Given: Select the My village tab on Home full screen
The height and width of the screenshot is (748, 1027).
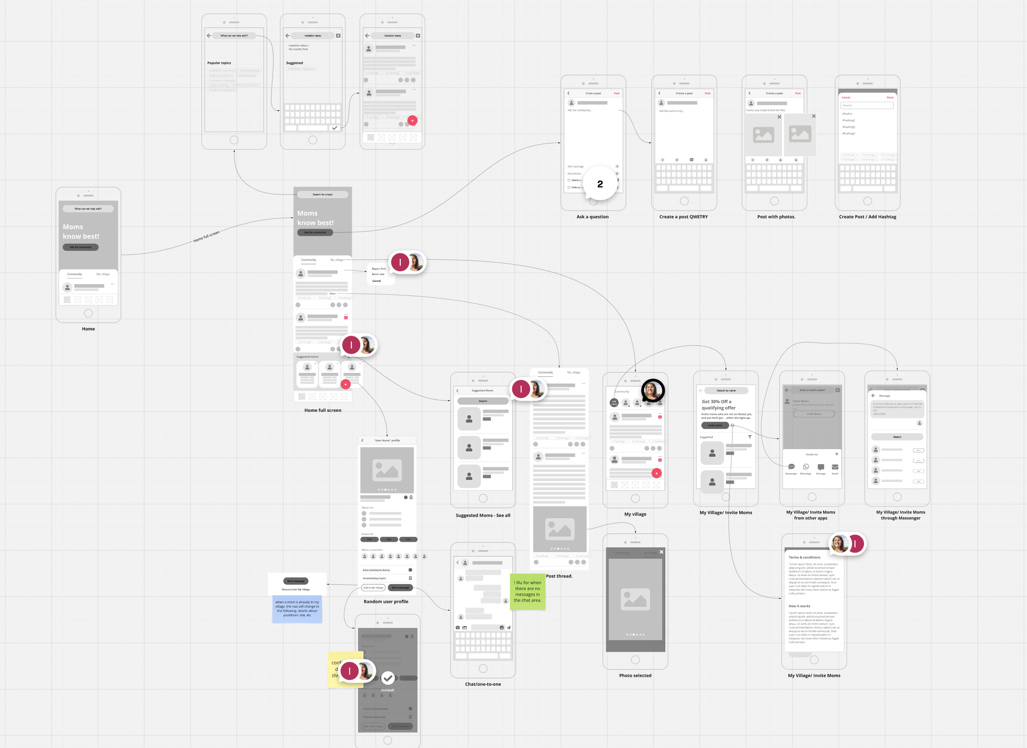Looking at the screenshot, I should tap(336, 260).
